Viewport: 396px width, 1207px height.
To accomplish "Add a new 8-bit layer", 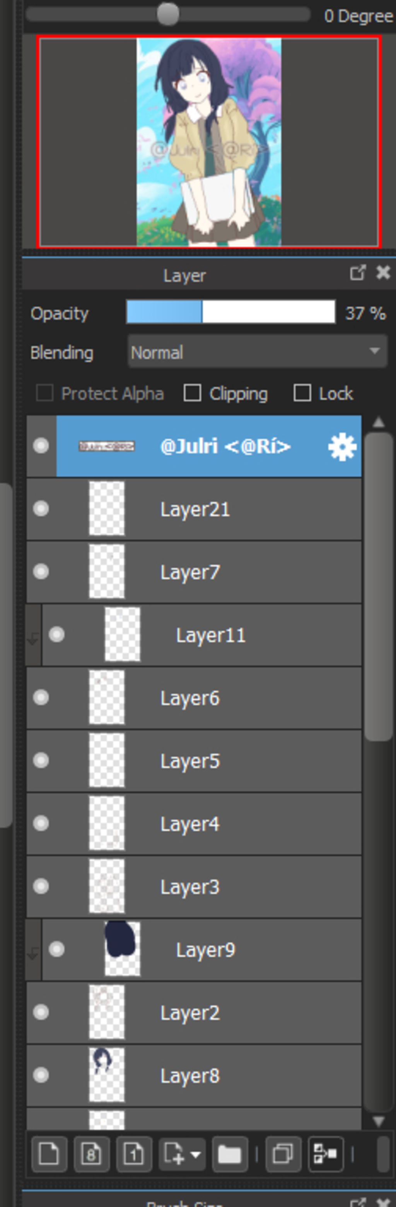I will tap(91, 1154).
